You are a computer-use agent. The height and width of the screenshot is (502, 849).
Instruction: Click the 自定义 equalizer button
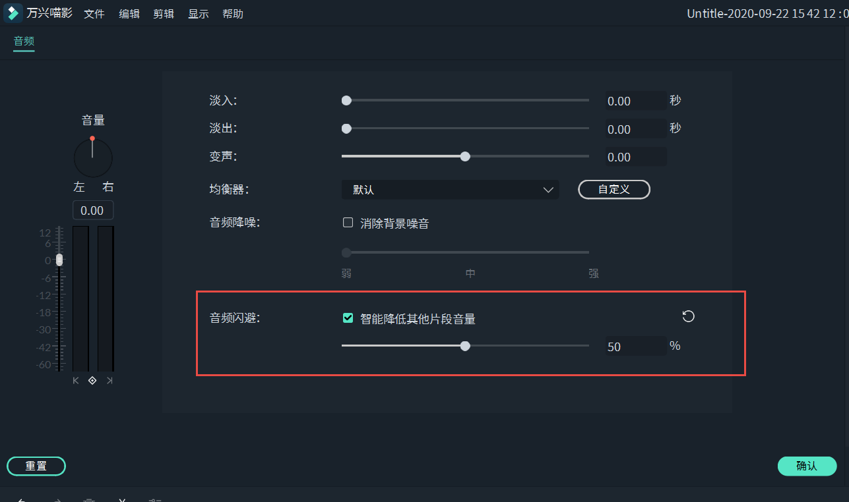(x=613, y=189)
